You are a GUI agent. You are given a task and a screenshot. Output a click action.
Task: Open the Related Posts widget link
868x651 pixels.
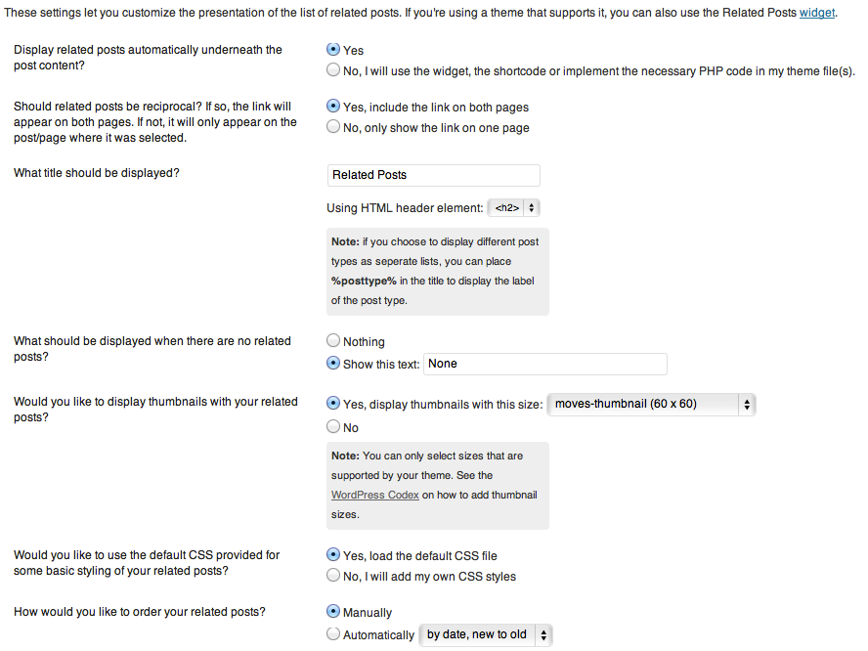(x=817, y=14)
